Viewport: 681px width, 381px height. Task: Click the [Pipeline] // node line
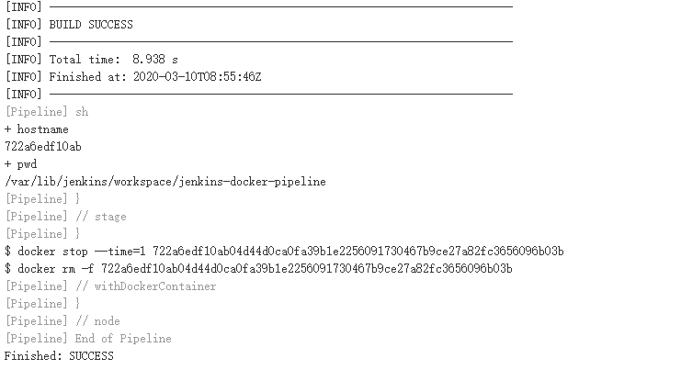tap(62, 320)
